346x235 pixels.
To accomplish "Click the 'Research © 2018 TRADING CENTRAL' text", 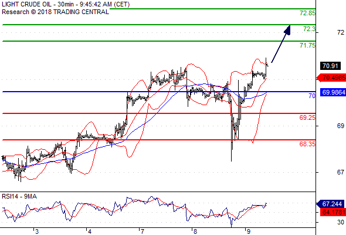I will tap(55, 12).
